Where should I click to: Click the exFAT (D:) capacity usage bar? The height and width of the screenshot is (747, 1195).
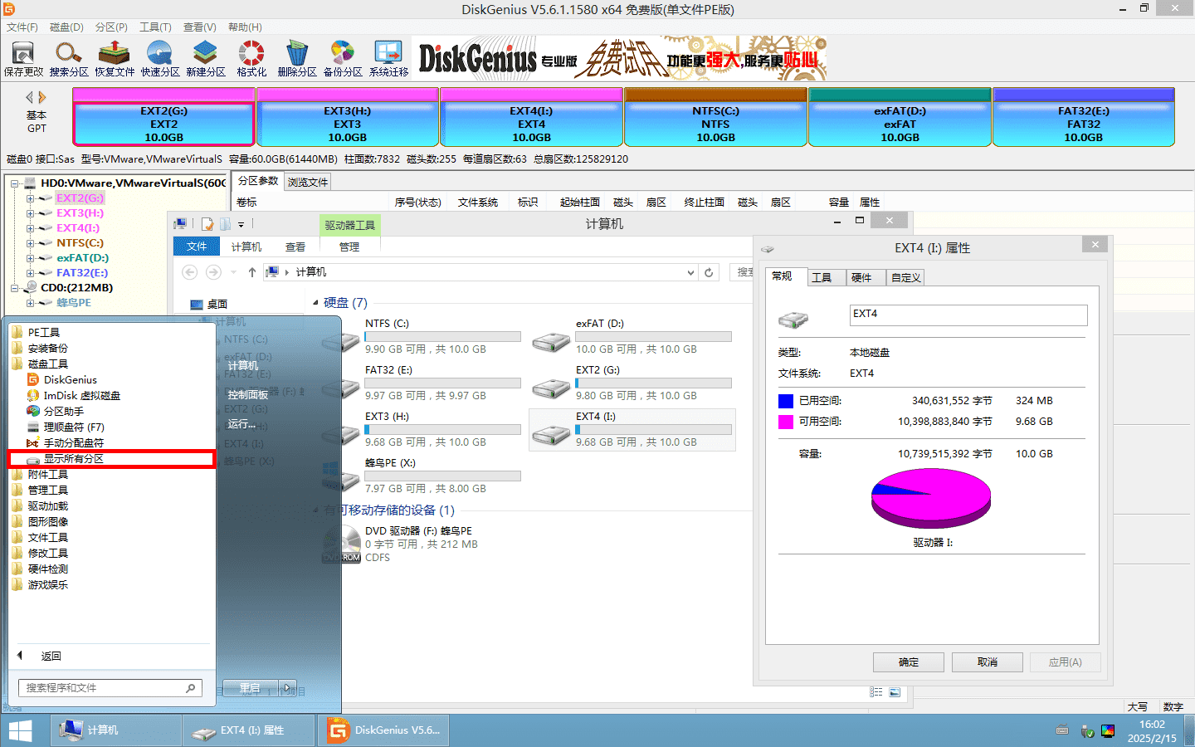pyautogui.click(x=654, y=337)
